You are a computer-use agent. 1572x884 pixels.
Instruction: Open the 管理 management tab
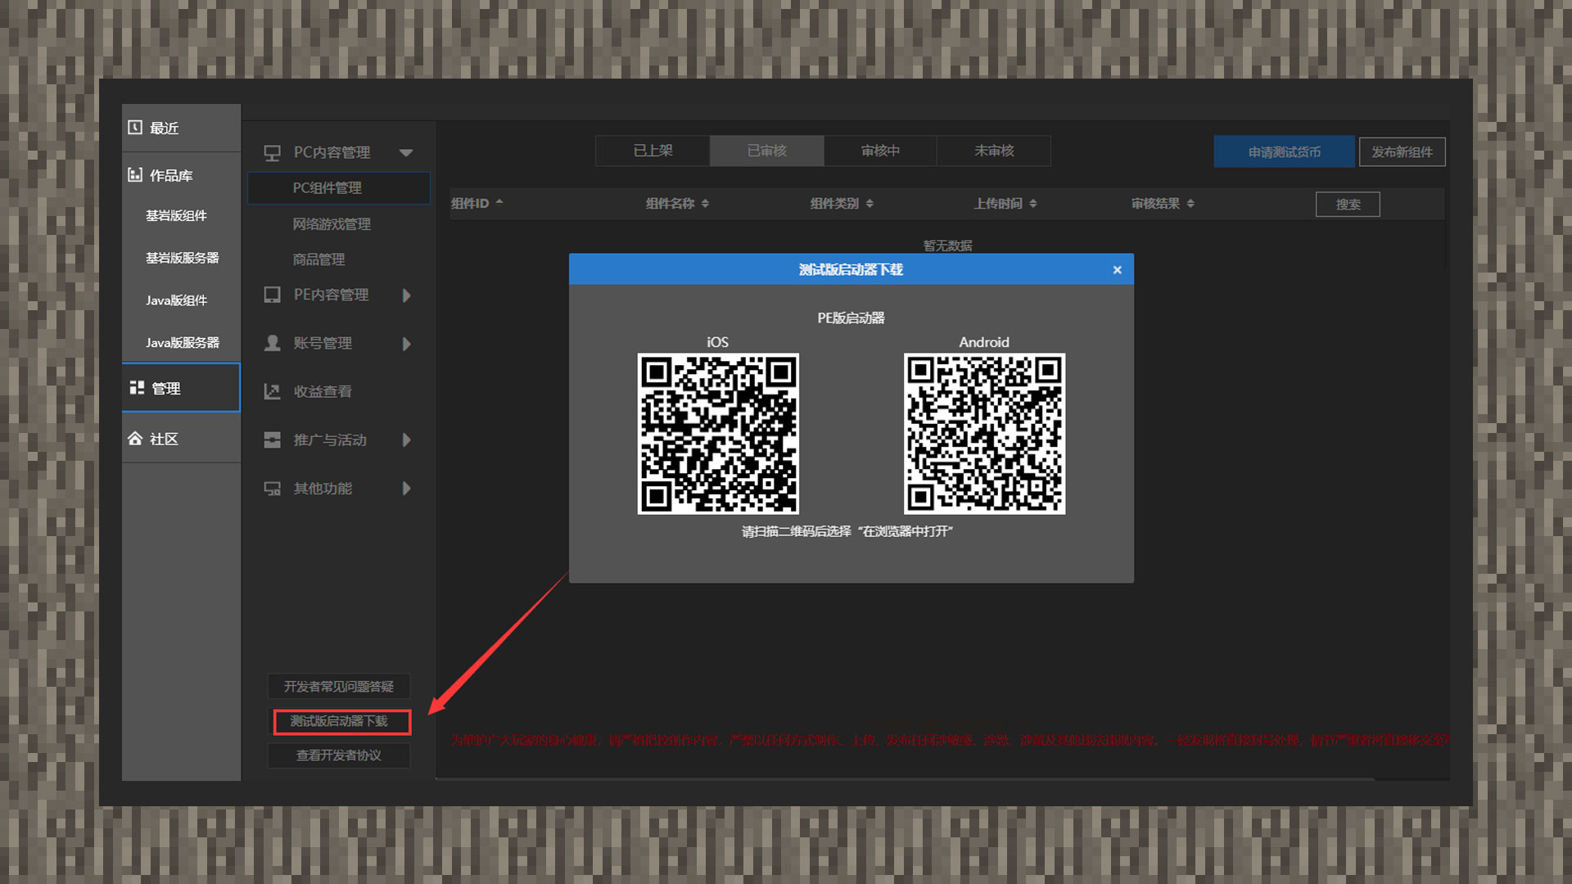pyautogui.click(x=181, y=388)
